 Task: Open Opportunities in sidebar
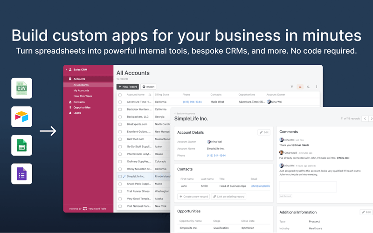(x=82, y=108)
